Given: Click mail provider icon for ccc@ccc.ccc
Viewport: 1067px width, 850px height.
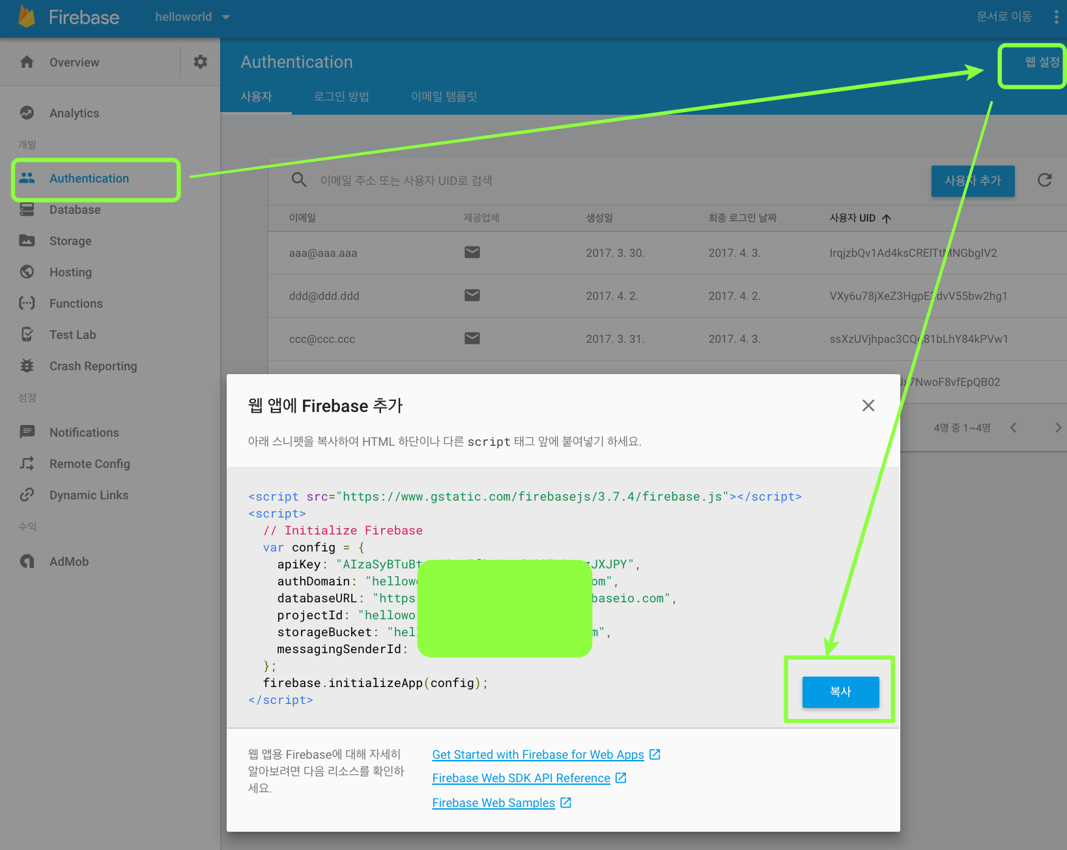Looking at the screenshot, I should coord(472,338).
